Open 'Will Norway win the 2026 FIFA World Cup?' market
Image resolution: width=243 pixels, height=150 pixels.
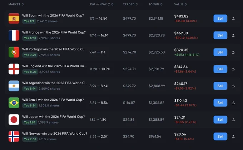click(x=55, y=134)
